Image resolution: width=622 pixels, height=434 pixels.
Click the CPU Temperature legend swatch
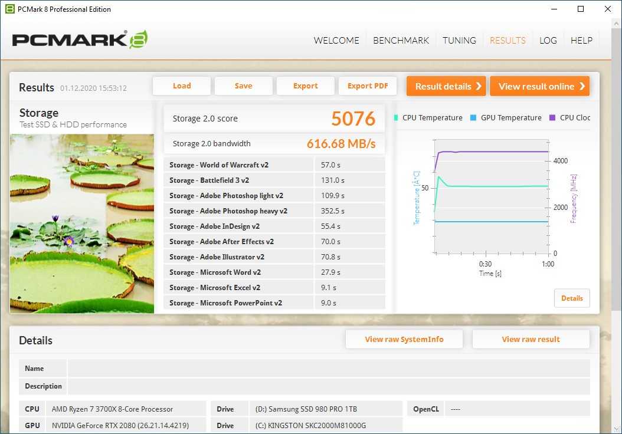pyautogui.click(x=397, y=118)
